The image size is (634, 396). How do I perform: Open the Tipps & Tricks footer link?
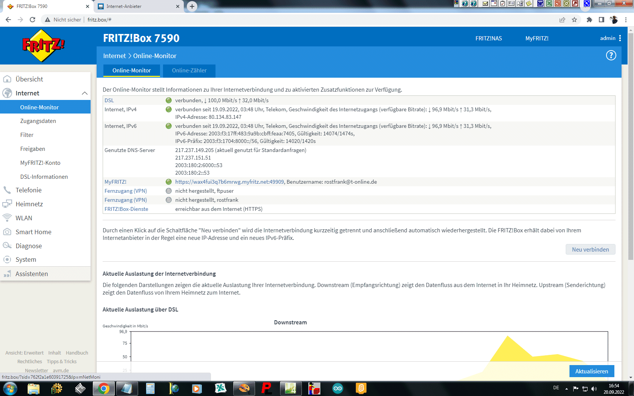tap(62, 361)
